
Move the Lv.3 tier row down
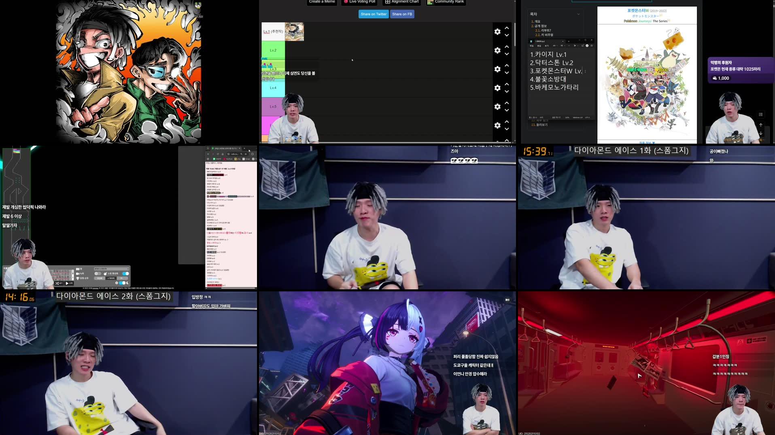tap(507, 73)
